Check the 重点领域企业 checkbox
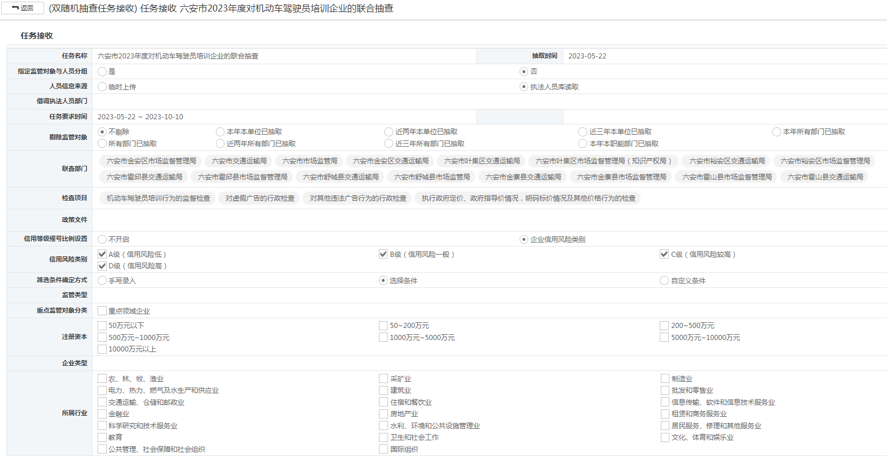The width and height of the screenshot is (887, 465). pyautogui.click(x=102, y=311)
